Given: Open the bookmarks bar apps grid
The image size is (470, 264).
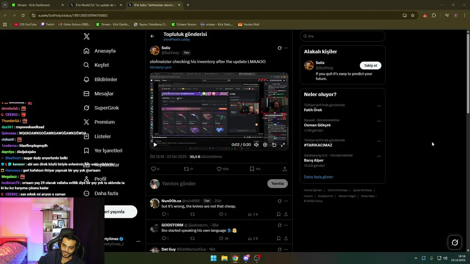Looking at the screenshot, I should 5,25.
